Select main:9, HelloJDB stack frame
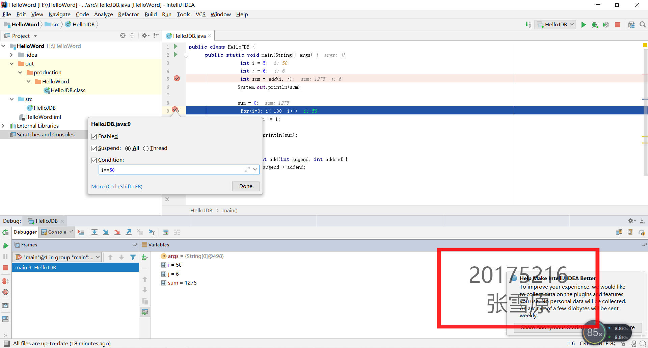 click(x=75, y=267)
